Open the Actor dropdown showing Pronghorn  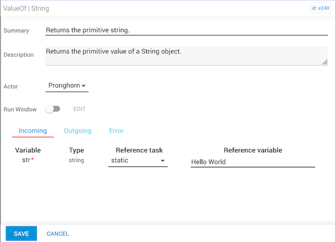pyautogui.click(x=67, y=86)
